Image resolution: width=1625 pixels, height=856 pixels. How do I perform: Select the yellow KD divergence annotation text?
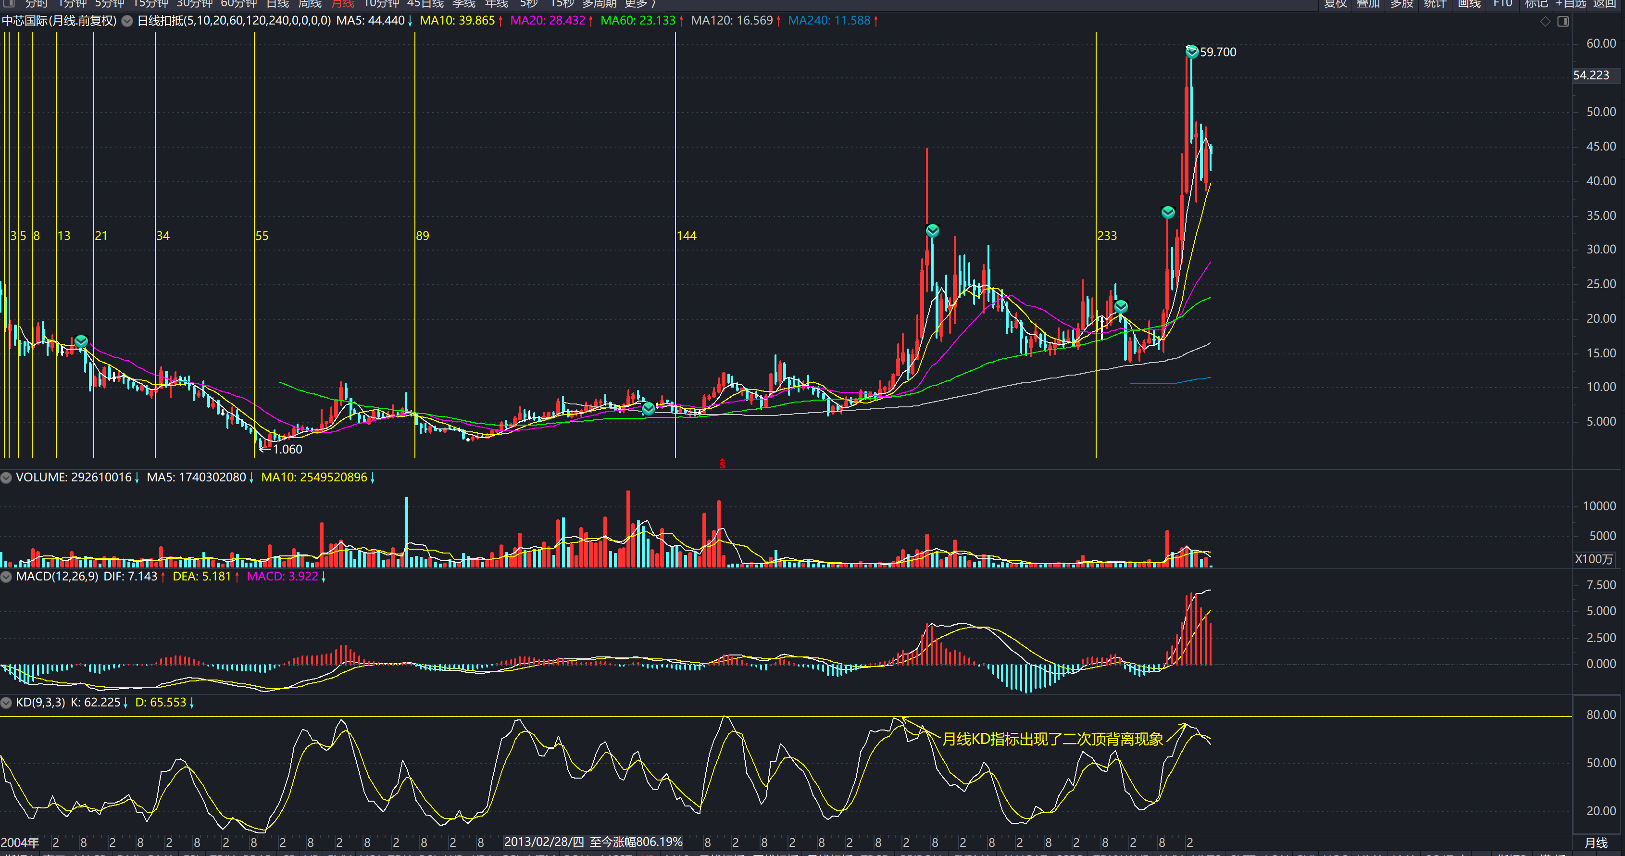click(x=1053, y=739)
